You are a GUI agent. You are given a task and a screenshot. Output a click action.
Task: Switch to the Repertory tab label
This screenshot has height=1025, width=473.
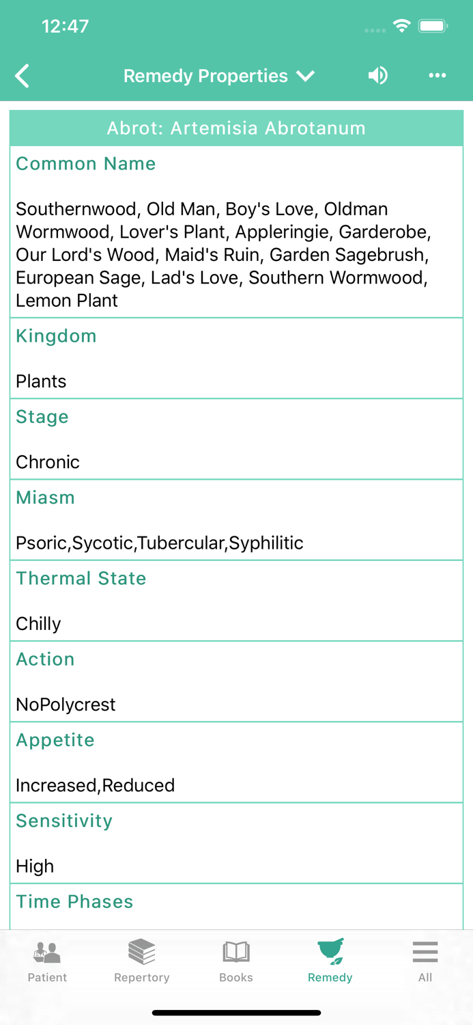(142, 978)
